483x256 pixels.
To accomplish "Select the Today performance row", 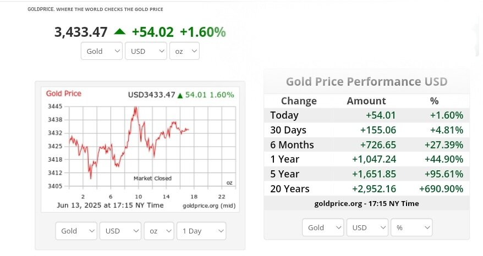I will [x=366, y=115].
